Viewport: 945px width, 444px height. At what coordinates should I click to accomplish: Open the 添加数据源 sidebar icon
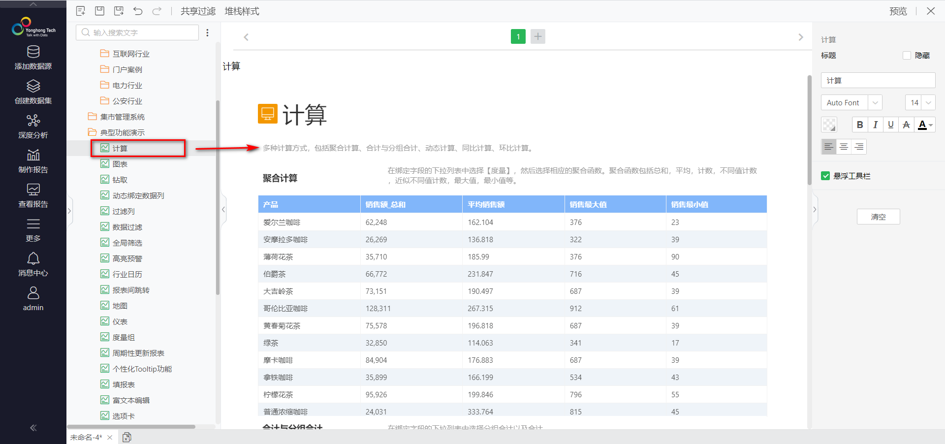tap(33, 57)
